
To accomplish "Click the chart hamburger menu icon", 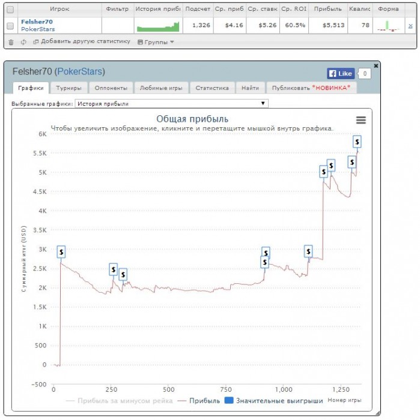I will click(x=361, y=120).
